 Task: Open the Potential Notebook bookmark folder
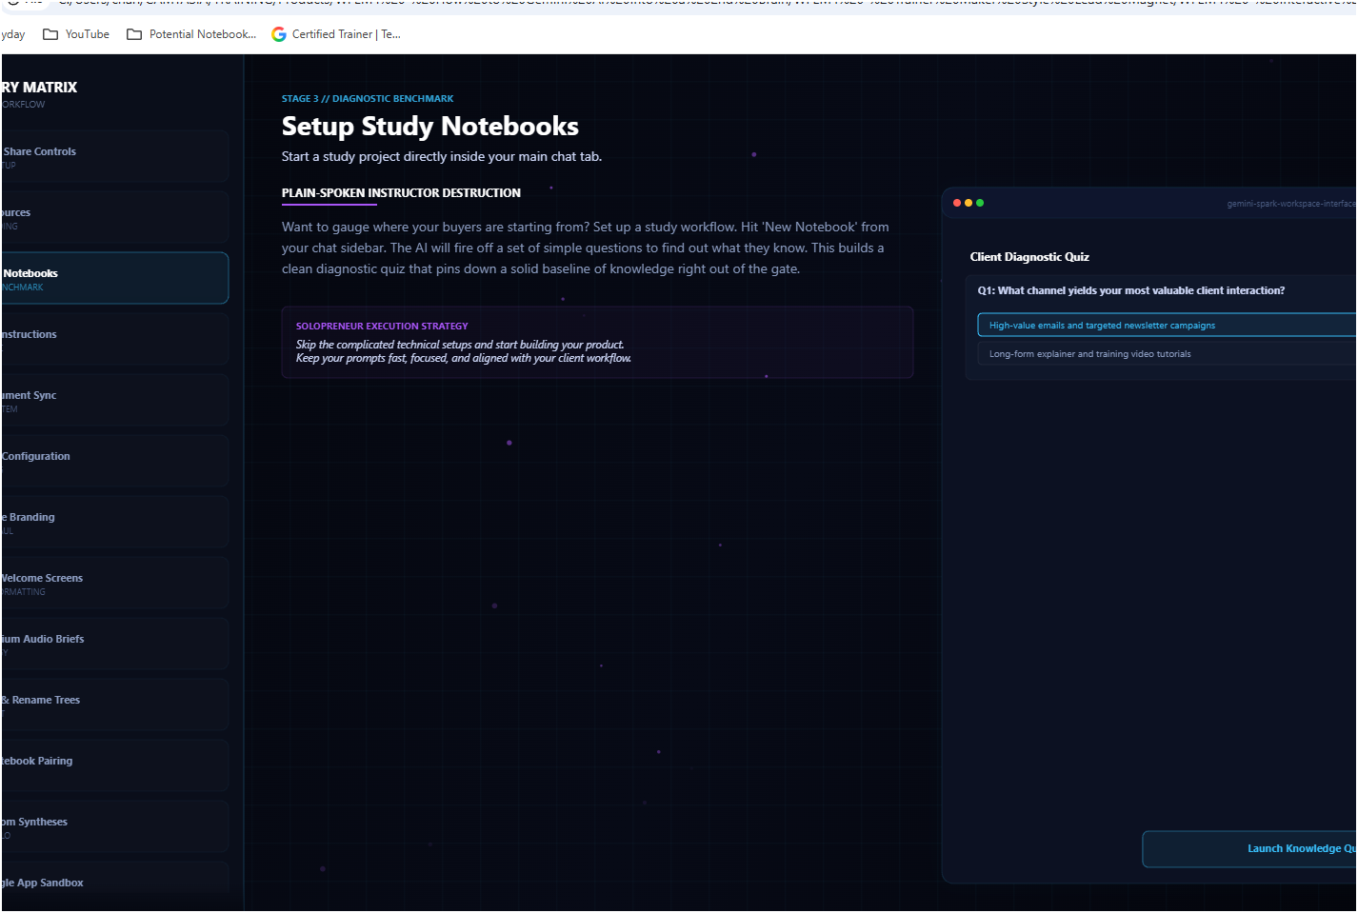[x=191, y=34]
